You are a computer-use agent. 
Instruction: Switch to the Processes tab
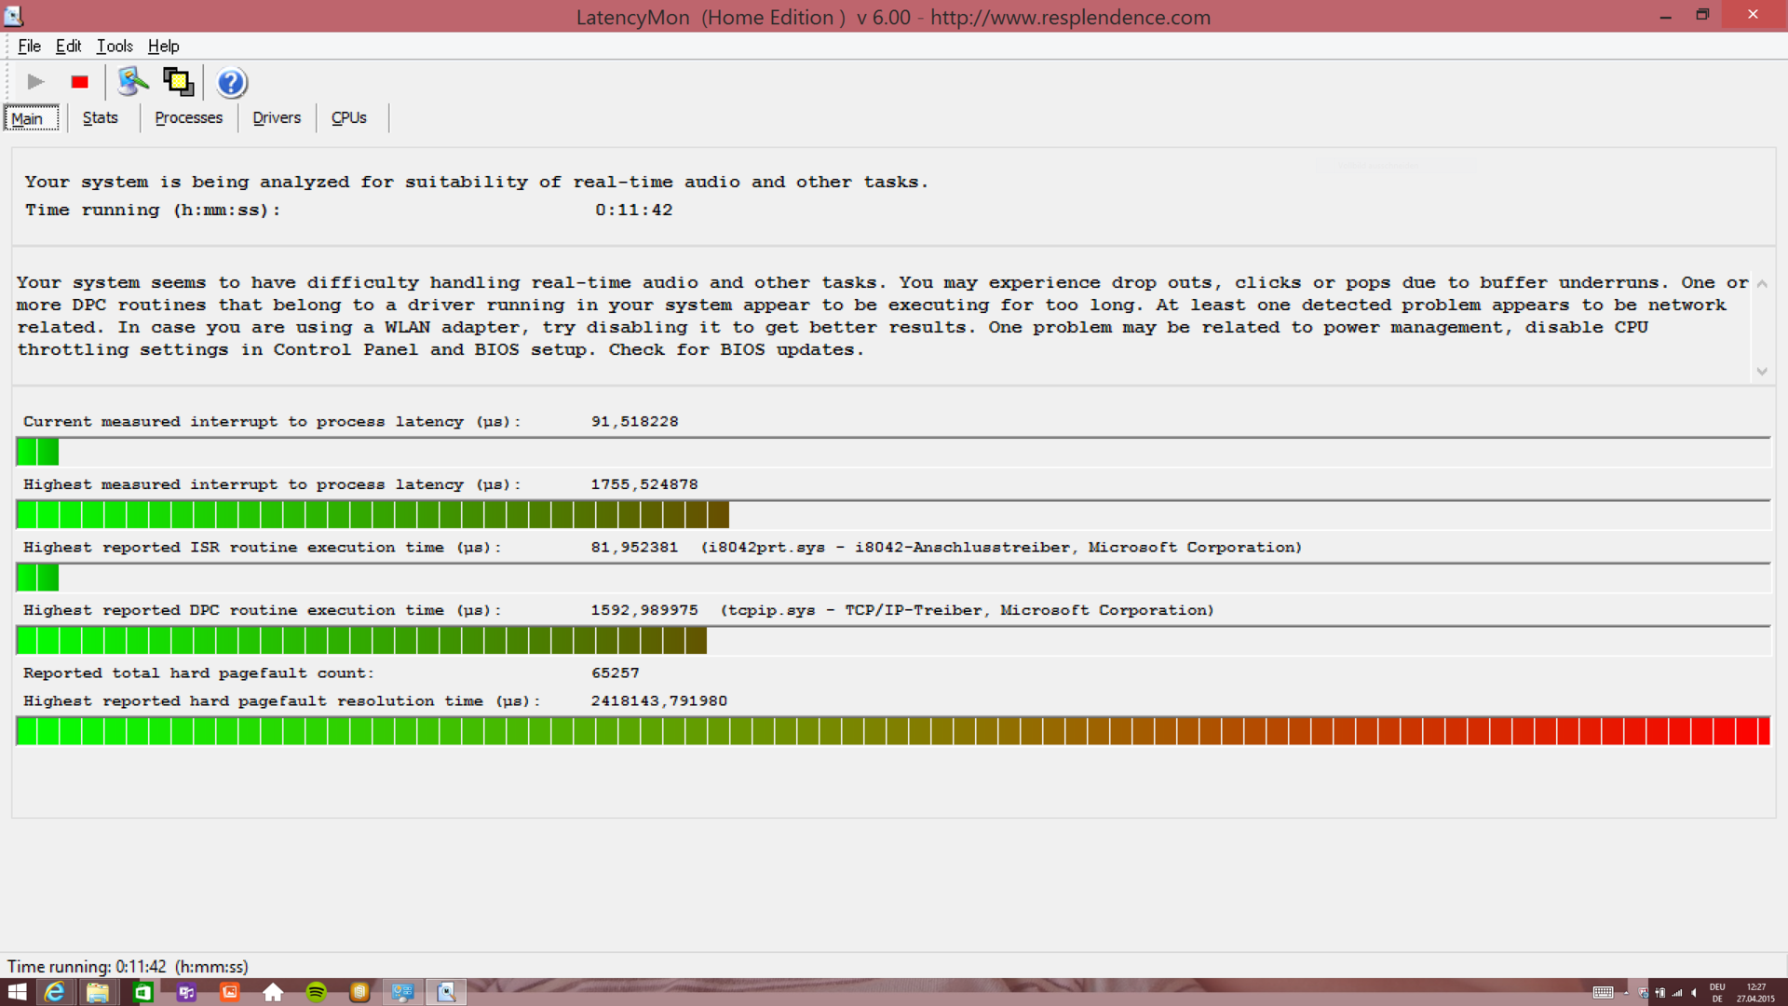pos(188,117)
